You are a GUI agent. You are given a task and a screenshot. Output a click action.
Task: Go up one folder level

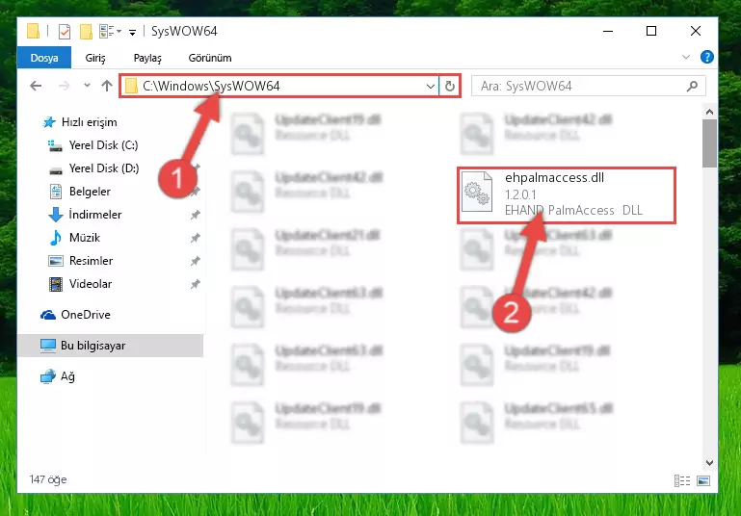point(107,86)
